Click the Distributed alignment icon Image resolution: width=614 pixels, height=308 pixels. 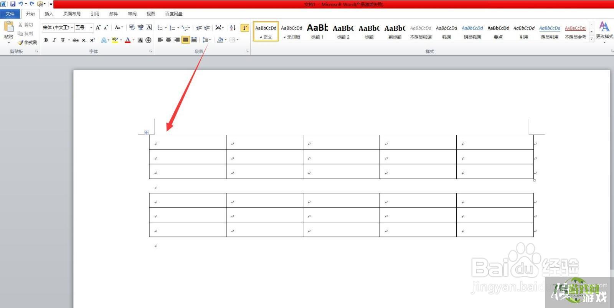(x=194, y=40)
